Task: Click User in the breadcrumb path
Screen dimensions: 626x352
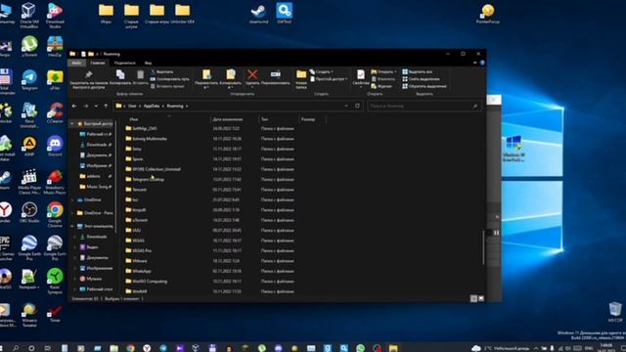Action: coord(132,106)
